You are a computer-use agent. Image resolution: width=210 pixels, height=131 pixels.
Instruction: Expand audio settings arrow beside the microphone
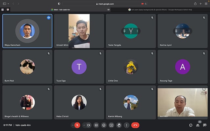pyautogui.click(x=73, y=125)
